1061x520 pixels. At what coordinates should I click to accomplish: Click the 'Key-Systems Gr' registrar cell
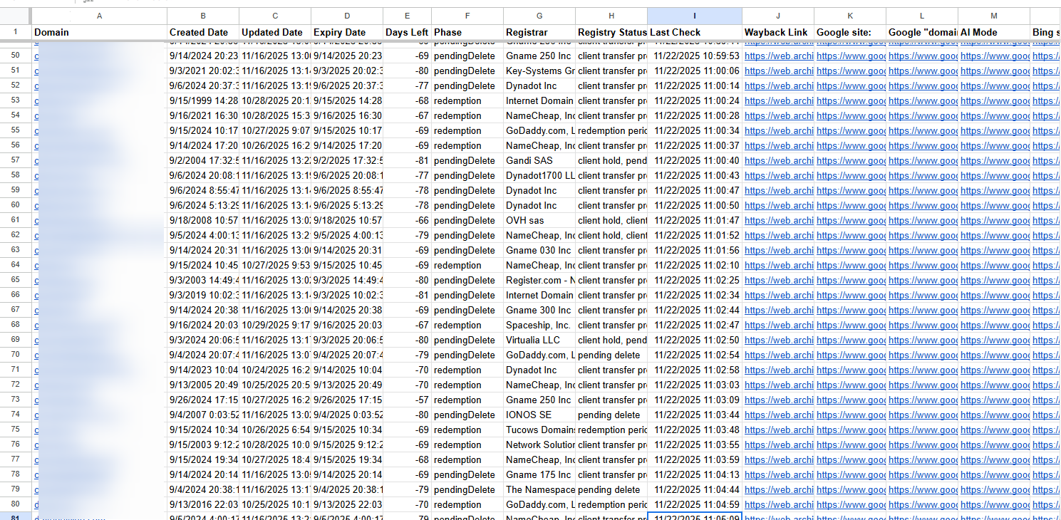tap(539, 71)
